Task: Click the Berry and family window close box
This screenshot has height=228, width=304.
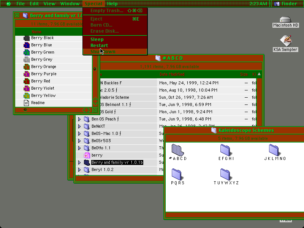Action: [17, 15]
